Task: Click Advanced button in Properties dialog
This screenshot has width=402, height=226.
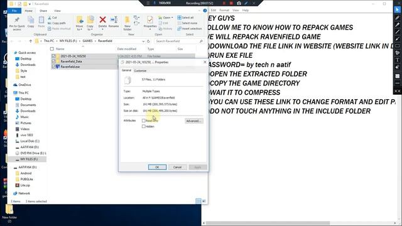Action: (x=194, y=121)
